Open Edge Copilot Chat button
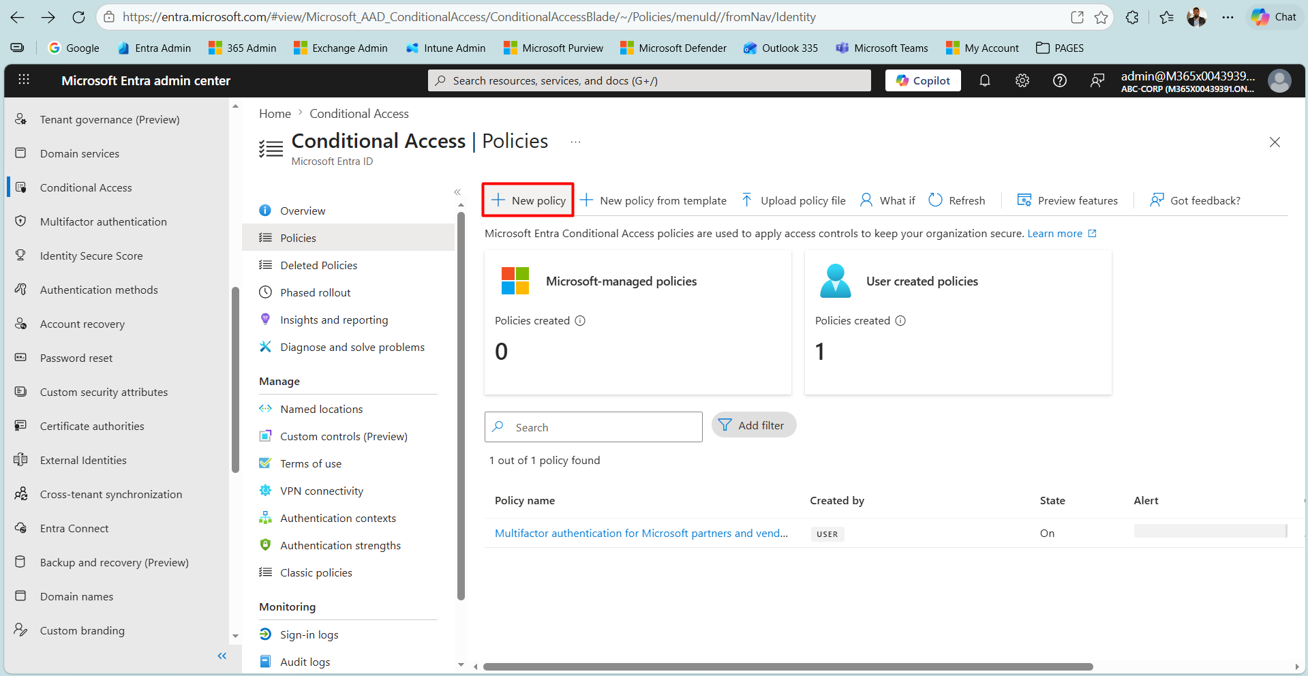Viewport: 1308px width, 676px height. [x=1275, y=17]
